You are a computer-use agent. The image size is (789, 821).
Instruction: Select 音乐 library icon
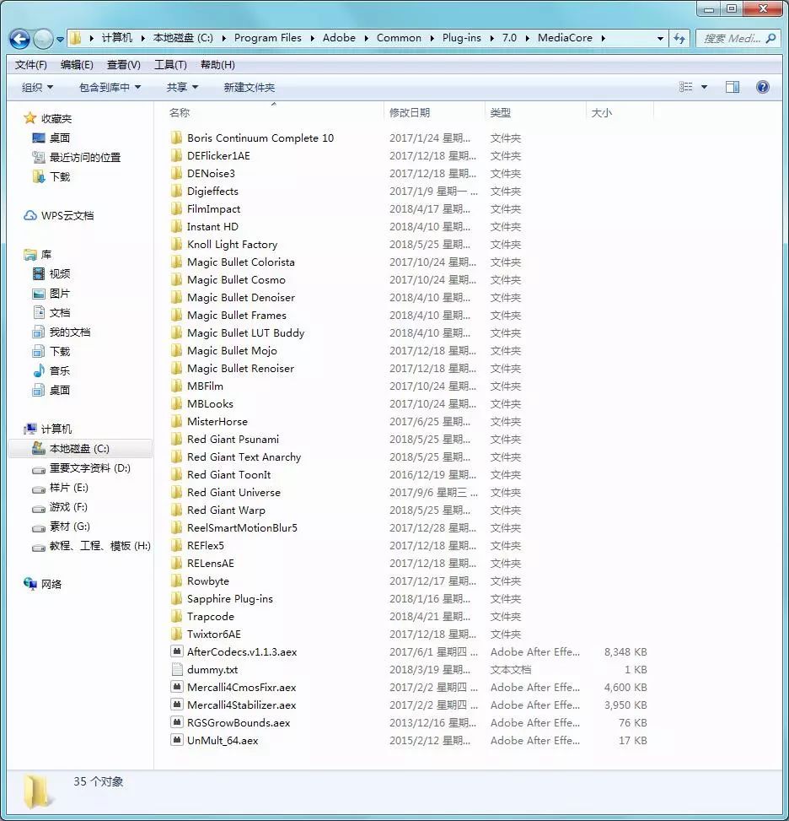coord(39,370)
